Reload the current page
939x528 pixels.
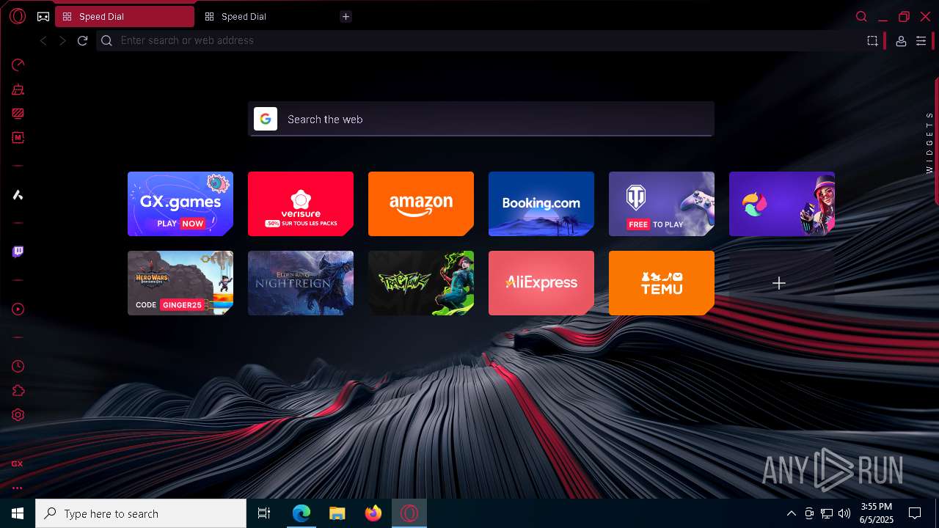coord(82,41)
